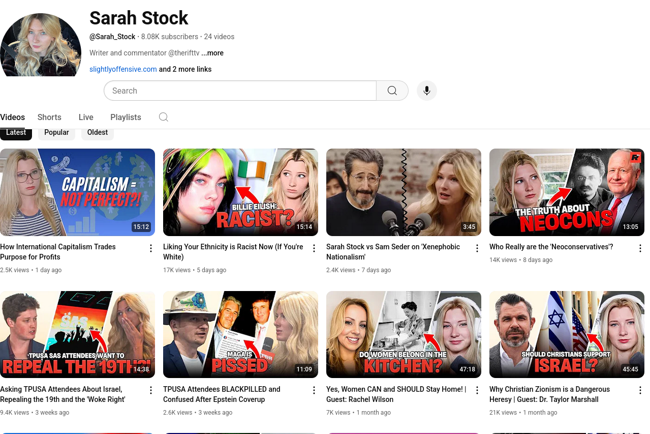Click '17K views • 5 days ago' text
This screenshot has width=650, height=434.
[195, 270]
